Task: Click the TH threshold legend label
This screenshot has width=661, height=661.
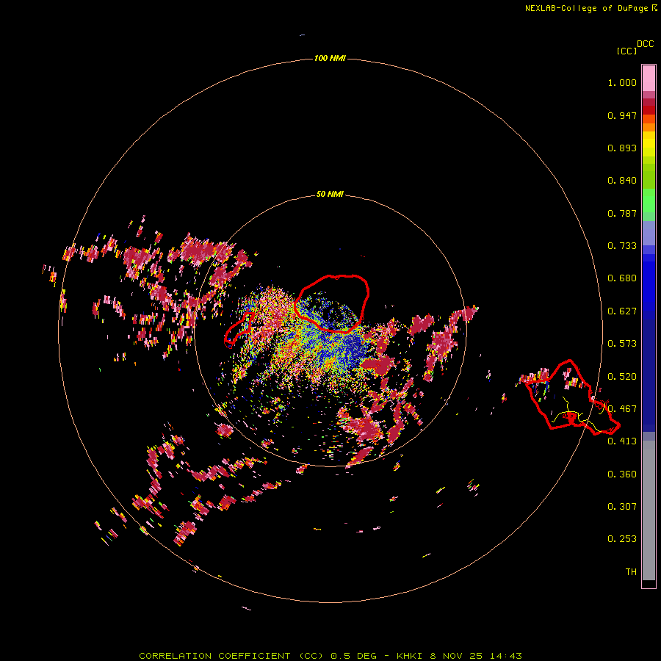Action: click(631, 572)
